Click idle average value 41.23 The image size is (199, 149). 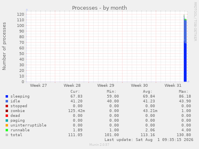[149, 101]
